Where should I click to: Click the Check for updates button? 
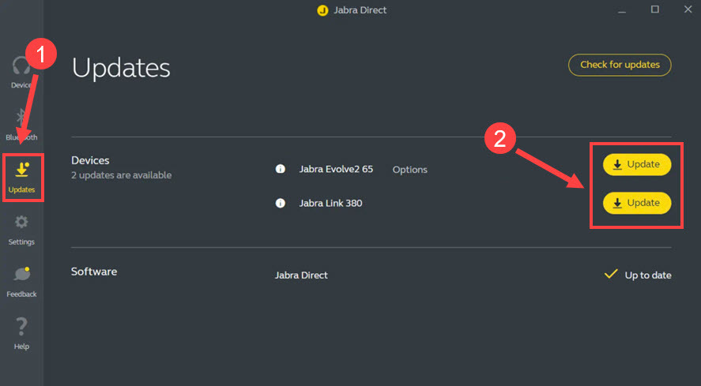pos(620,65)
